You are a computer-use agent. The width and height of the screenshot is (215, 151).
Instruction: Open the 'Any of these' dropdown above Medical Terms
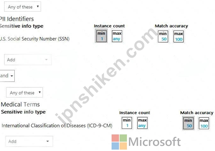tap(24, 92)
